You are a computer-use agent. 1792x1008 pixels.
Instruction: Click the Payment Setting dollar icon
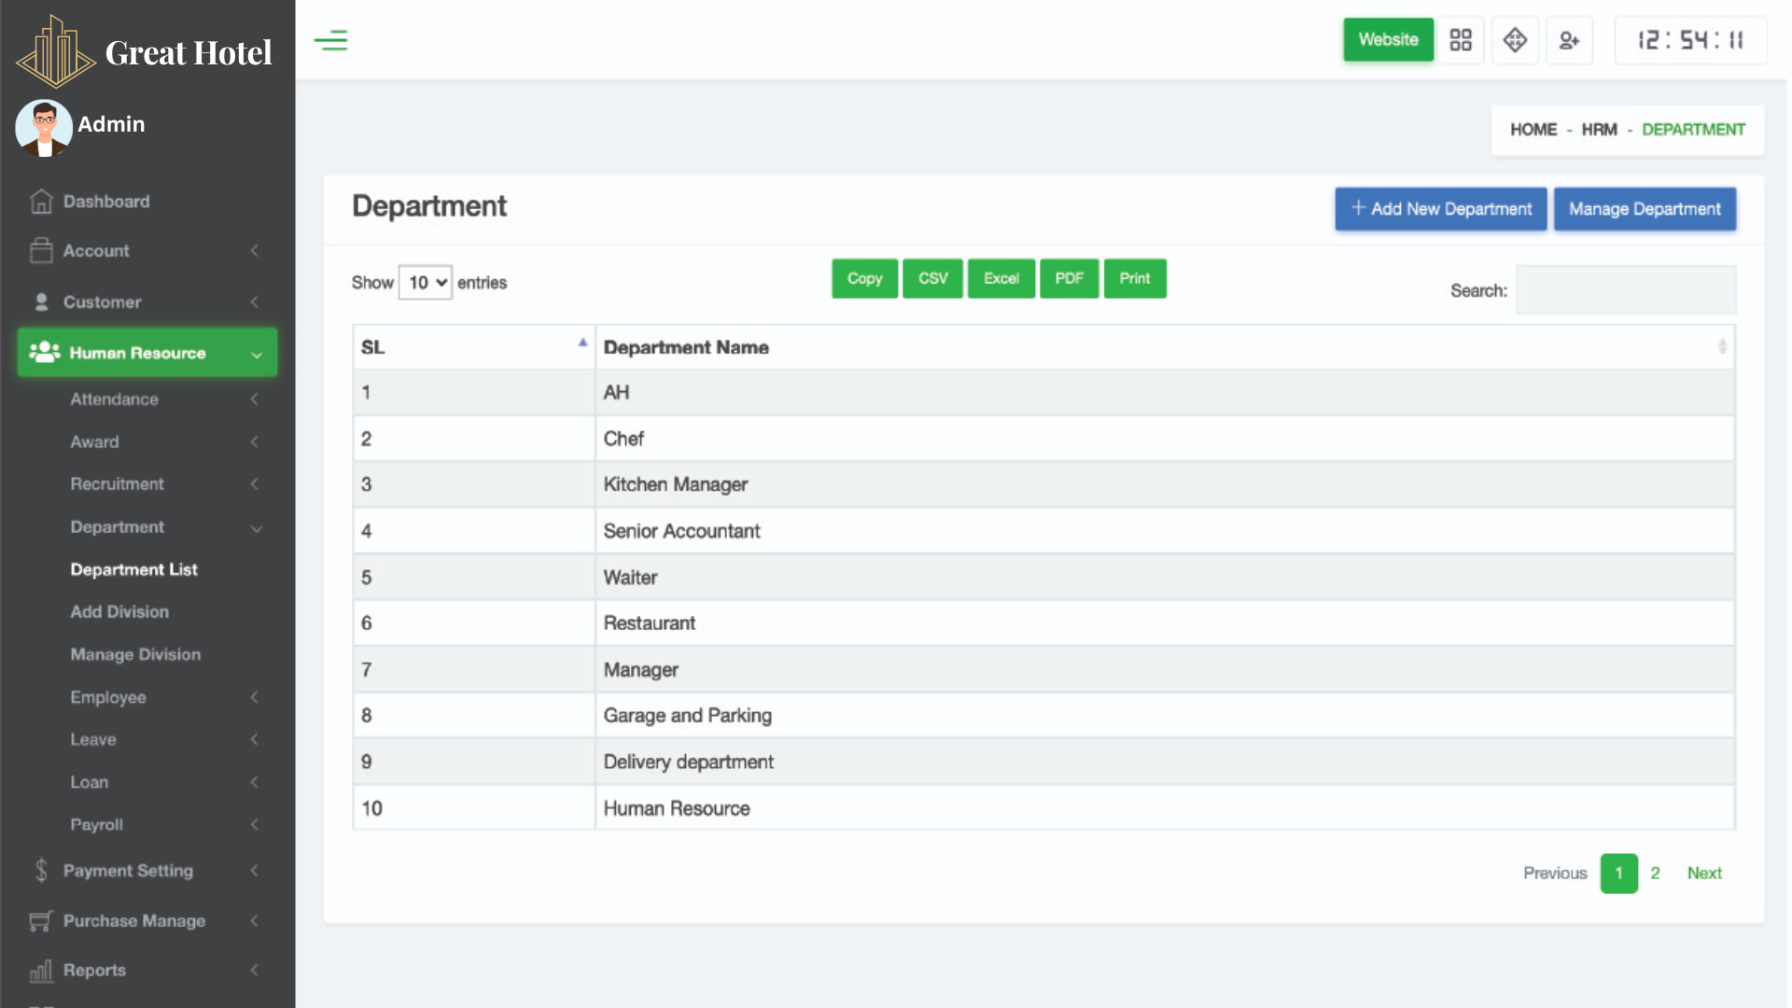41,871
